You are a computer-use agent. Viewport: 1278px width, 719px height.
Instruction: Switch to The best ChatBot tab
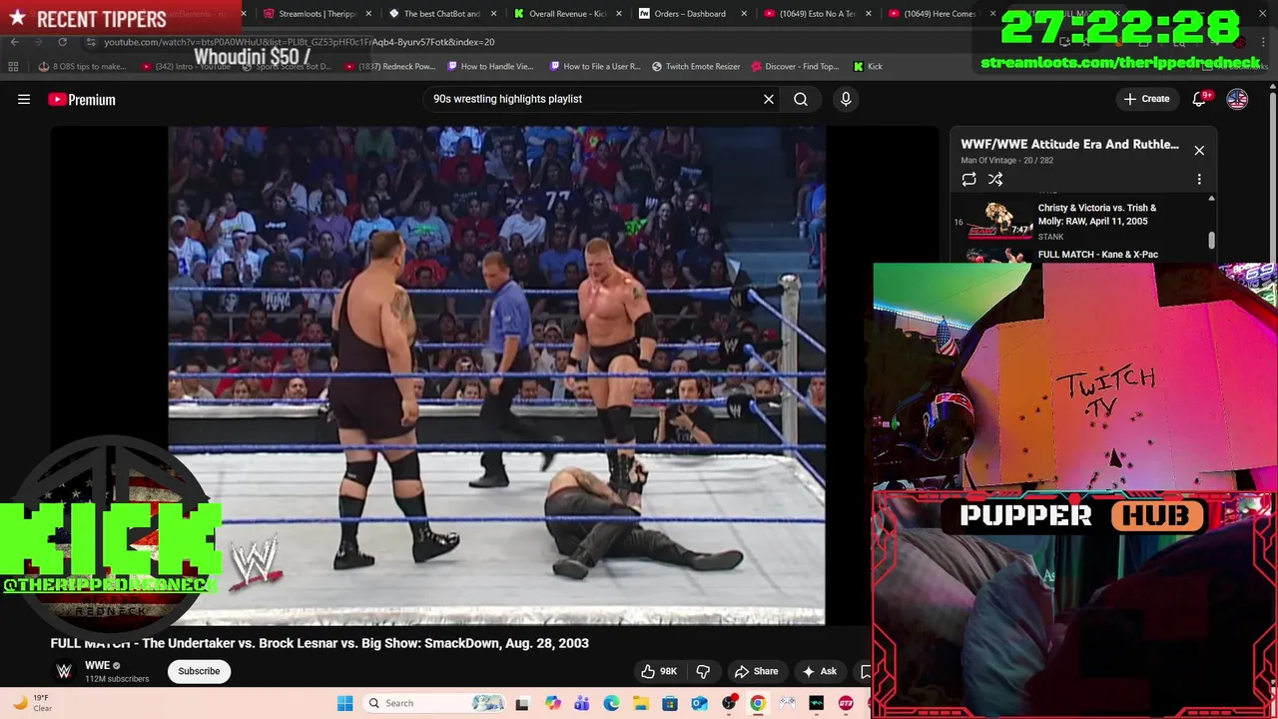point(441,14)
